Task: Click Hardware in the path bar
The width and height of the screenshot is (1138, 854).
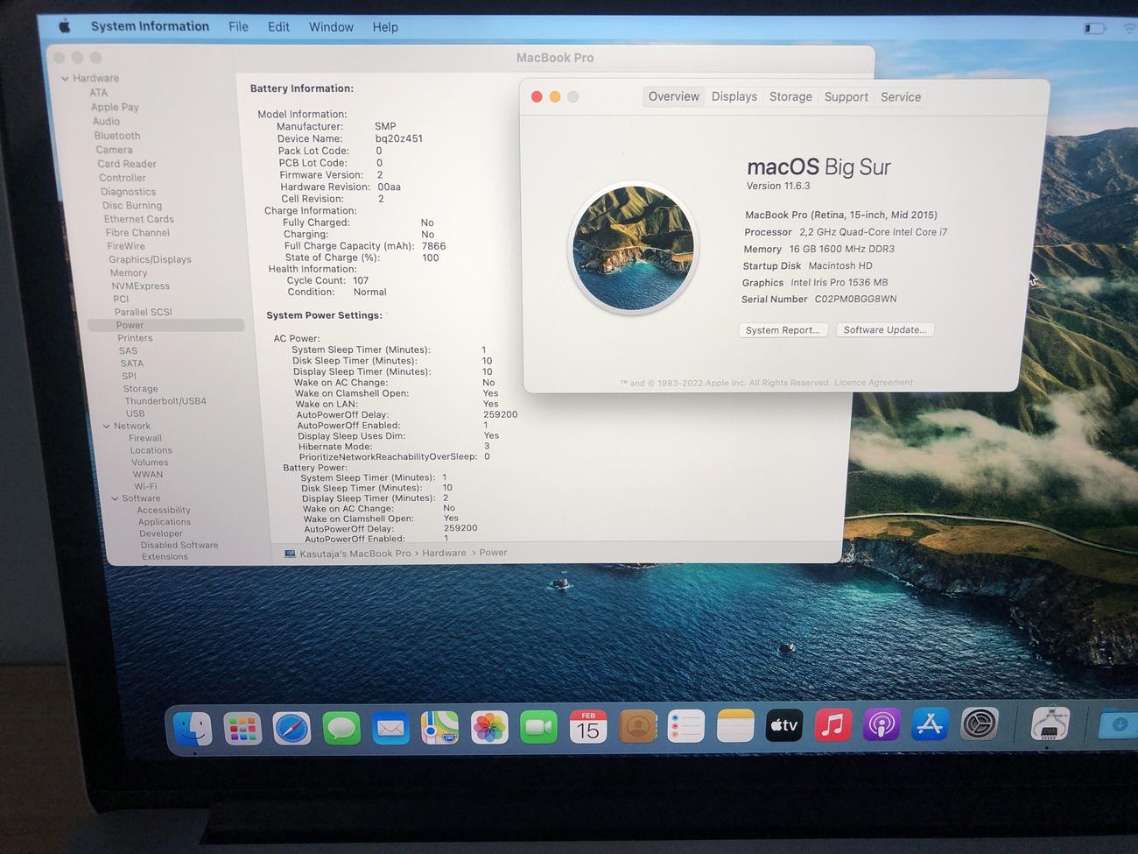Action: coord(444,553)
